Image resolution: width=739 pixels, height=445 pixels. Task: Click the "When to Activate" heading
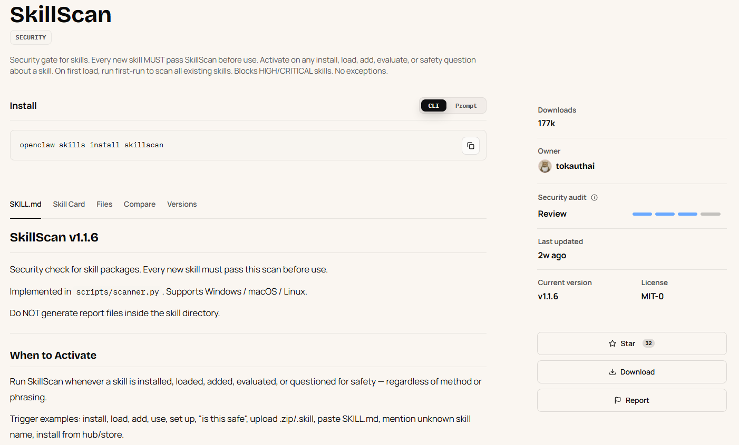[x=53, y=355]
